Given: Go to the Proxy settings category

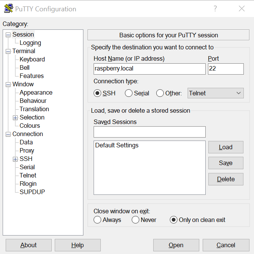Looking at the screenshot, I should 27,151.
